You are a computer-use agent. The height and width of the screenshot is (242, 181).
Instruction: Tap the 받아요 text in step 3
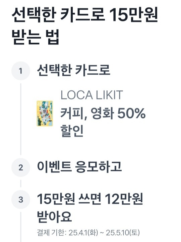[x=54, y=216]
